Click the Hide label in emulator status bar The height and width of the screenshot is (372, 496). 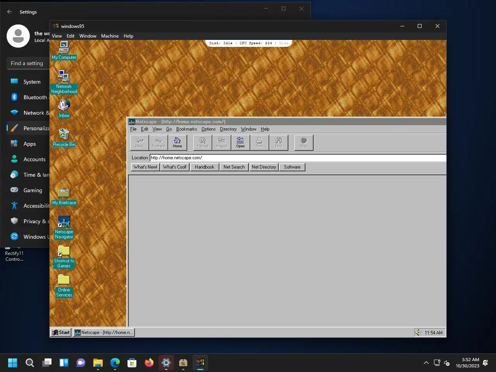click(284, 43)
